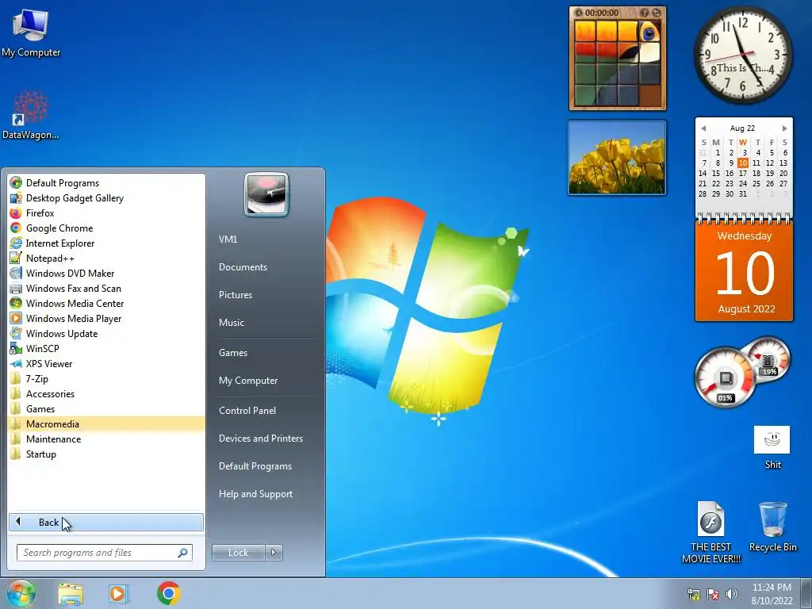Viewport: 812px width, 609px height.
Task: Click the yellow tulips slideshow gadget
Action: pos(617,158)
